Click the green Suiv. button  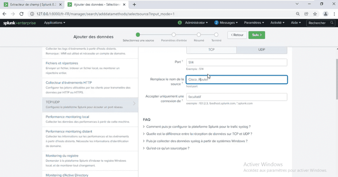[x=257, y=35]
